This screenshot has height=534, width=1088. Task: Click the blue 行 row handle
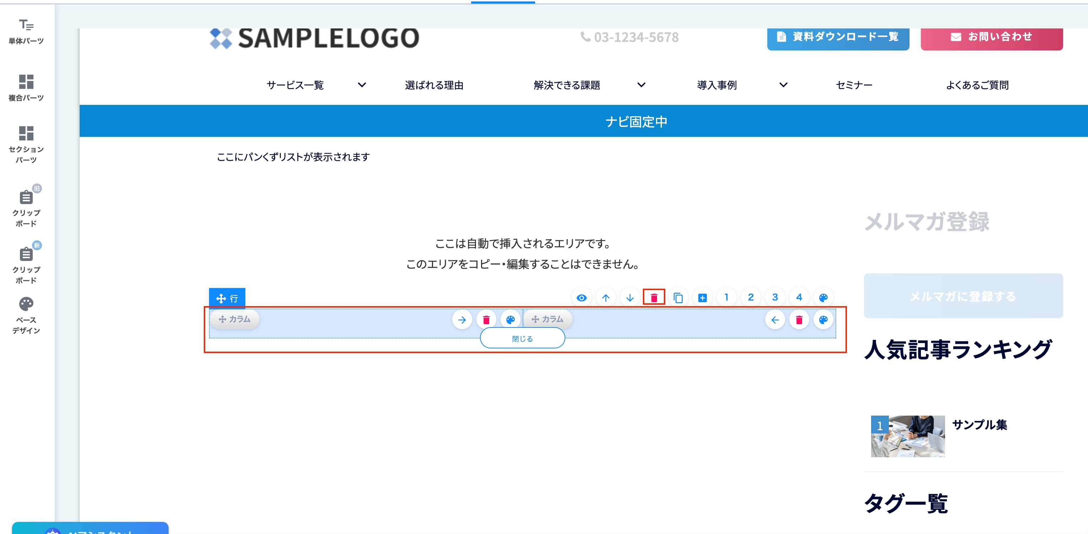(x=227, y=298)
